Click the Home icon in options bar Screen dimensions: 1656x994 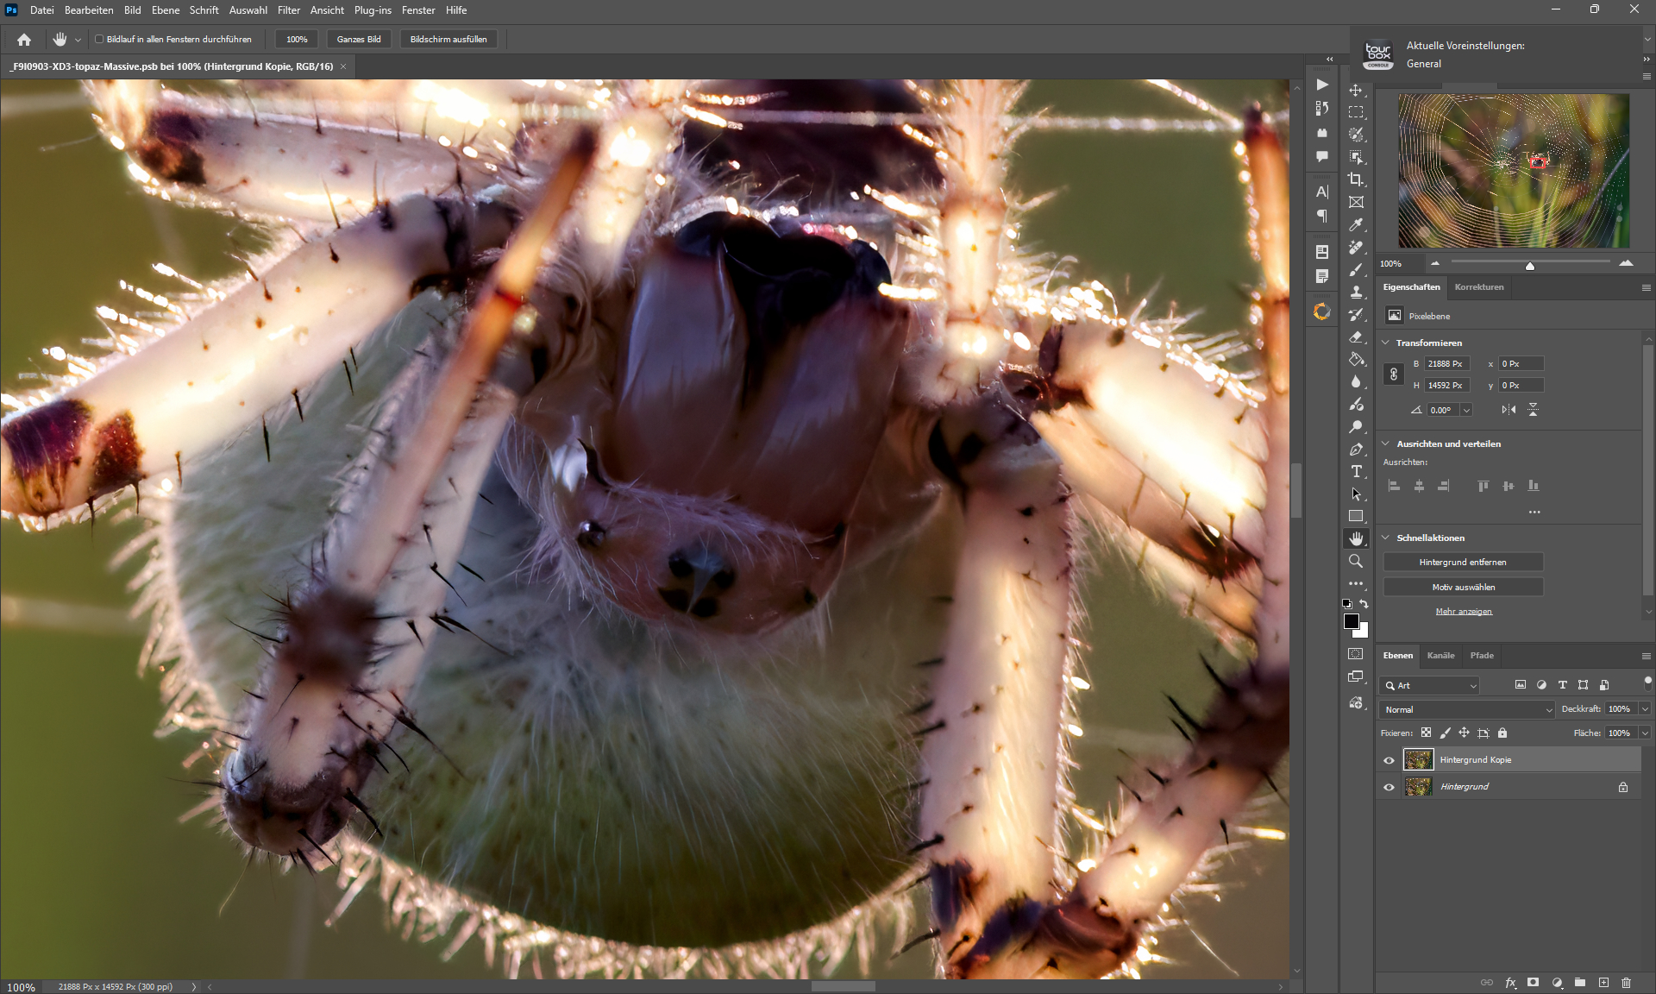(24, 39)
